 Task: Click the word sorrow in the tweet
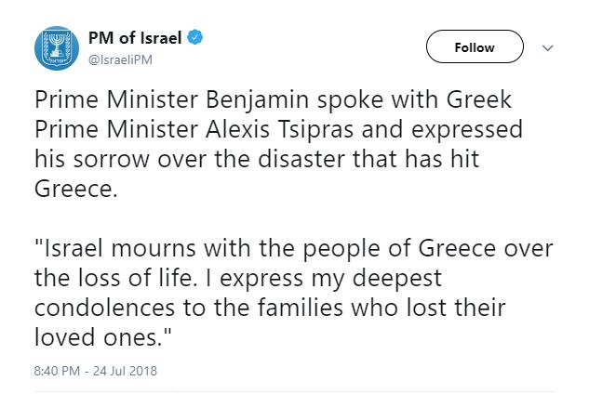[112, 160]
